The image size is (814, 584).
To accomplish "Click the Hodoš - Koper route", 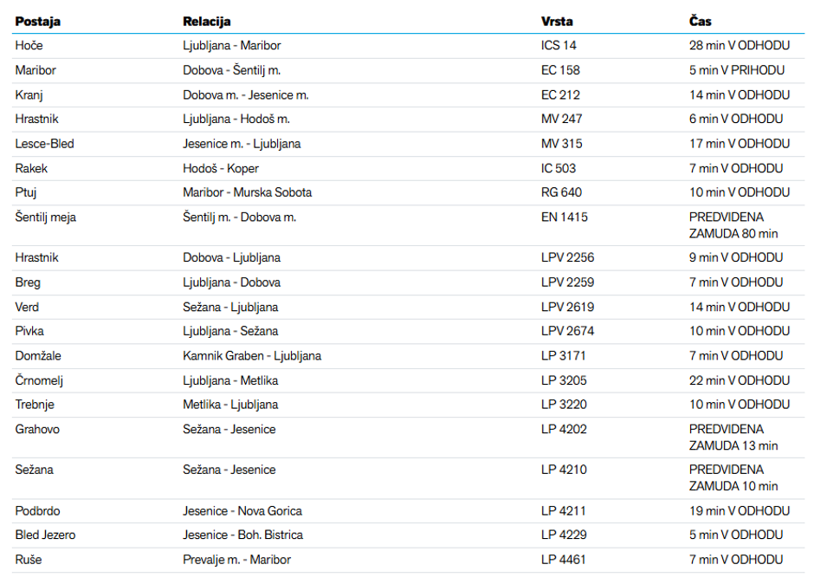I will click(220, 168).
